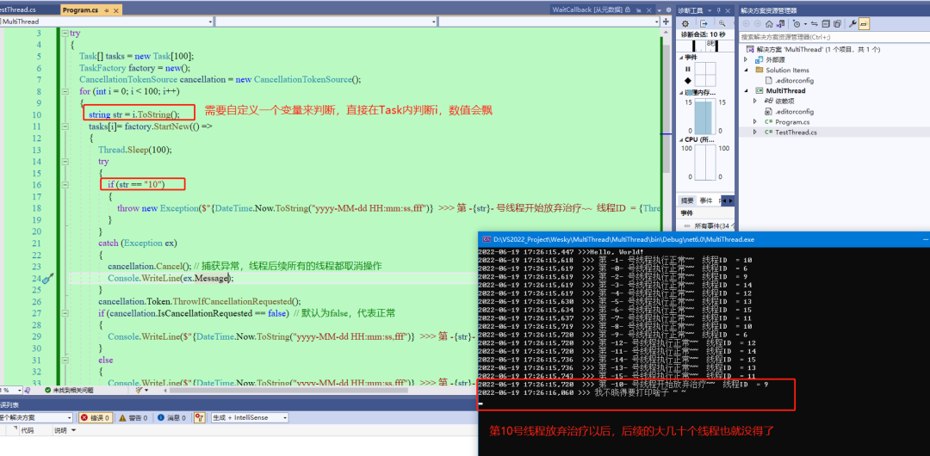Click the Solution Explorer search box
This screenshot has width=930, height=456.
834,37
